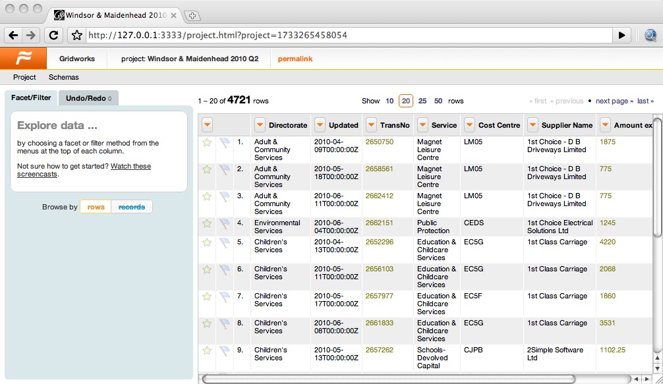Flag row 7 with the flag icon

point(225,296)
